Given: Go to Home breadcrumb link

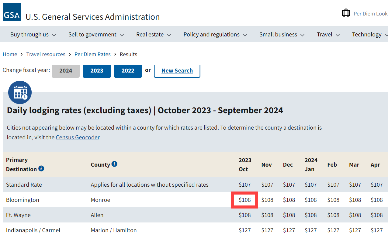Looking at the screenshot, I should 10,54.
